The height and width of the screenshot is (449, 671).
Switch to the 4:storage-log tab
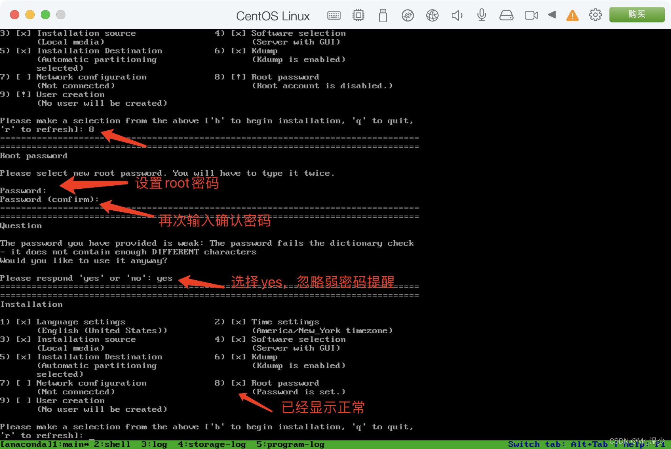click(212, 444)
